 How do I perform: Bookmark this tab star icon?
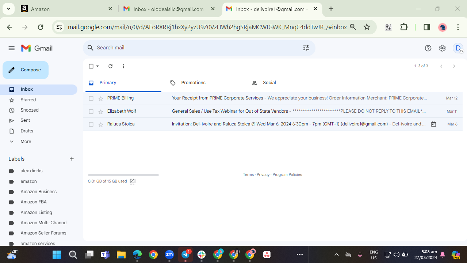point(367,27)
